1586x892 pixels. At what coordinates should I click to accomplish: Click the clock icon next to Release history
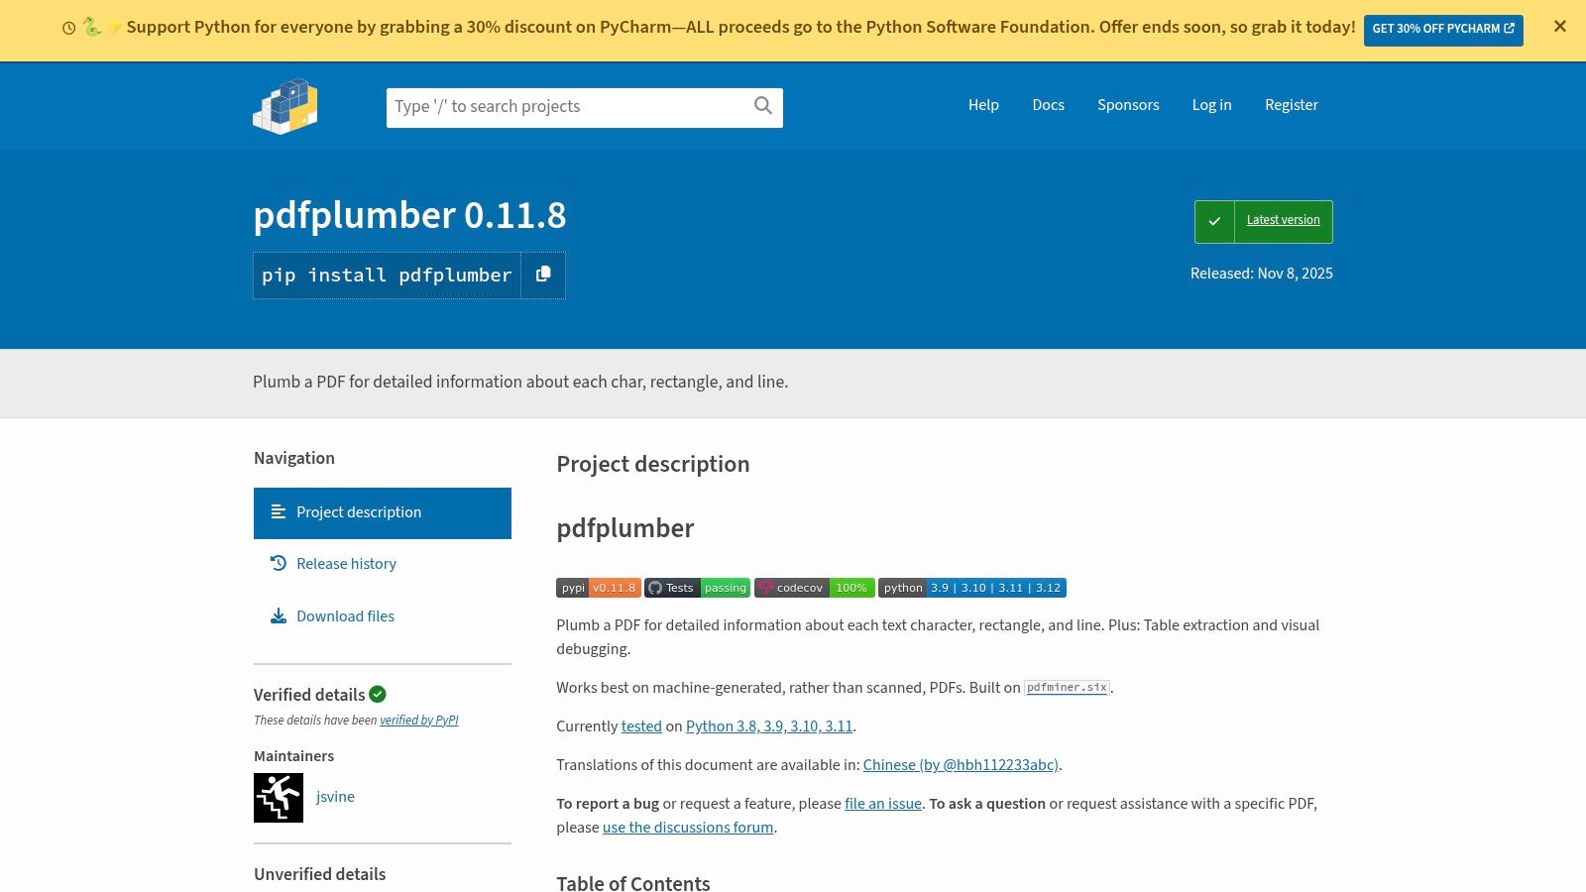[x=279, y=563]
